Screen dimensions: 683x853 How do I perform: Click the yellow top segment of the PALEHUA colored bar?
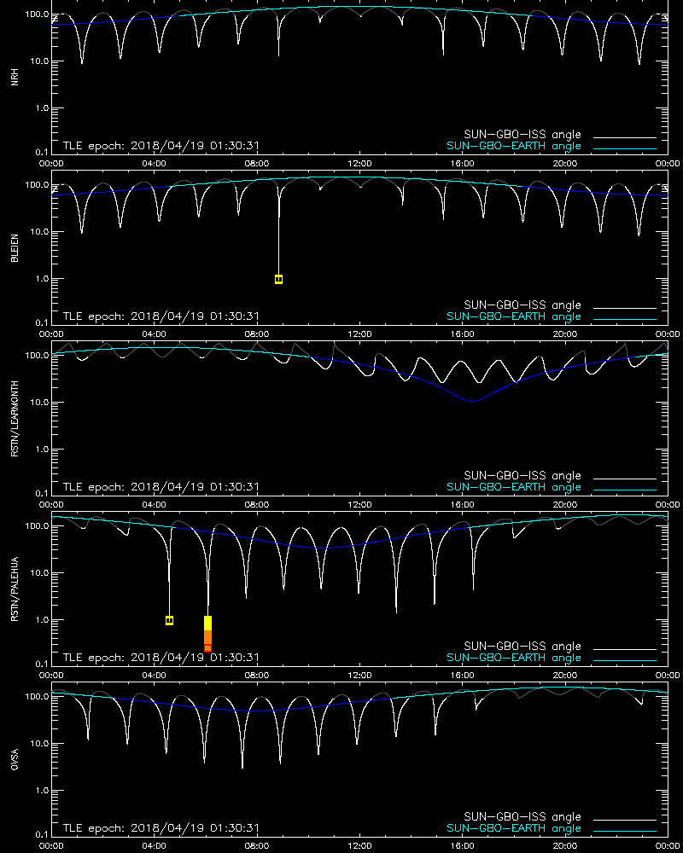(207, 623)
